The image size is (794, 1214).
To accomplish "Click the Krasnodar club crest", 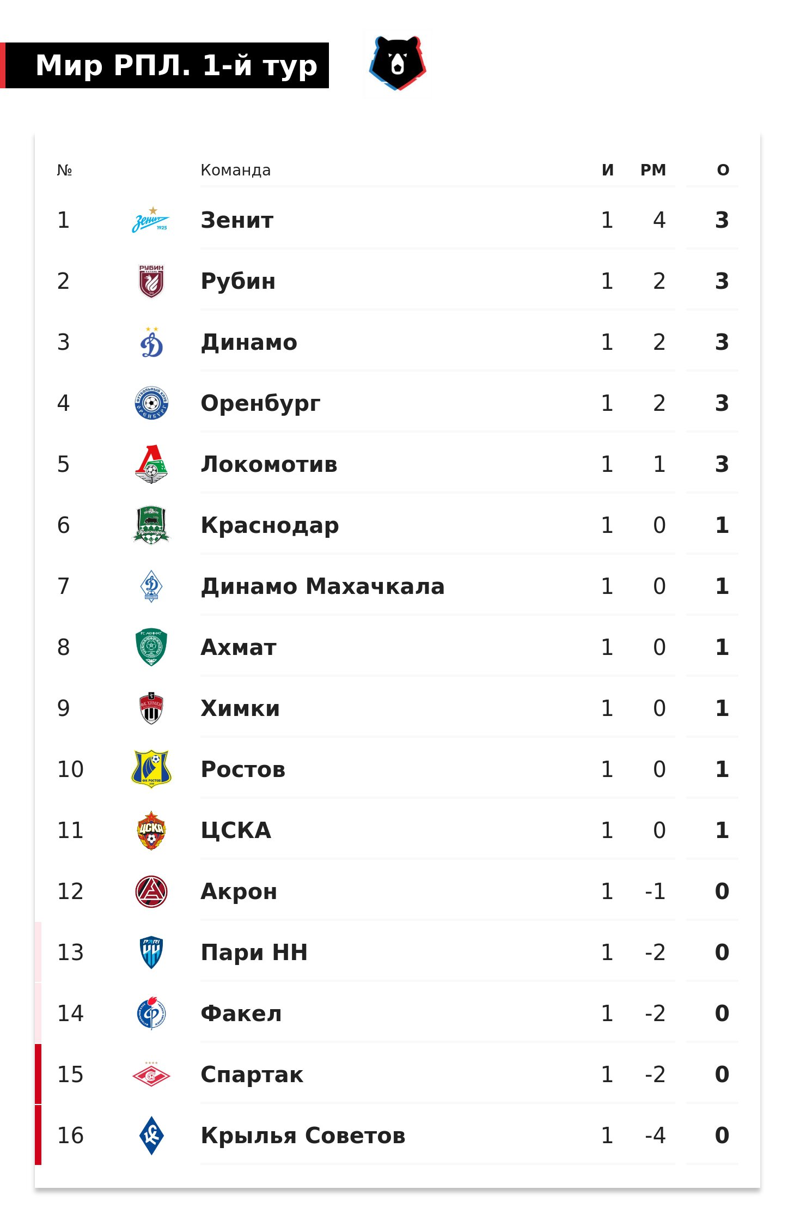I will (x=151, y=525).
